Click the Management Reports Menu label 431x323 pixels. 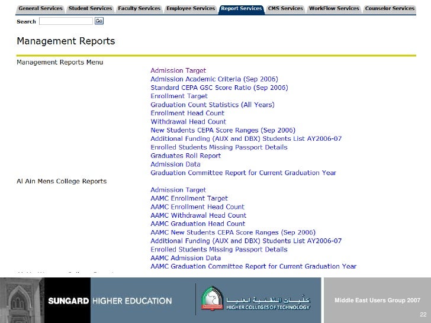click(x=60, y=62)
